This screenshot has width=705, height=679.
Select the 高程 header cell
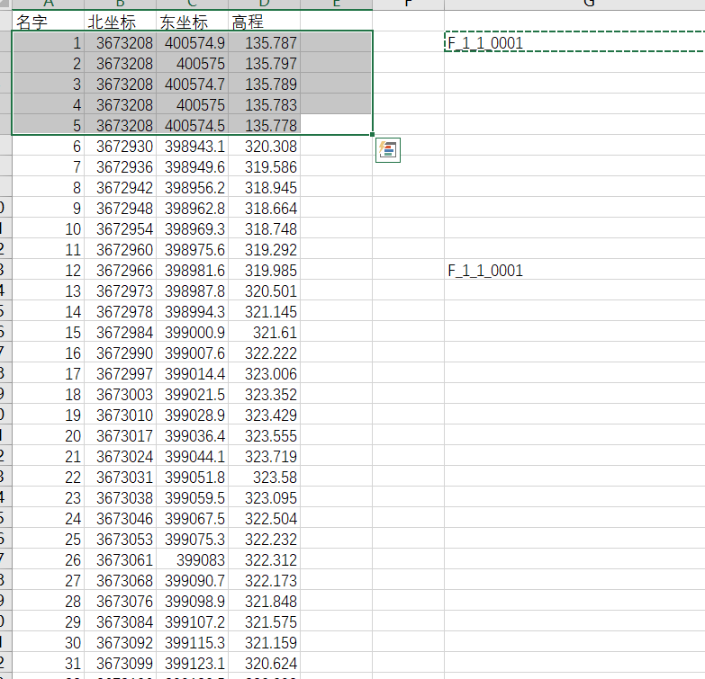(x=264, y=22)
